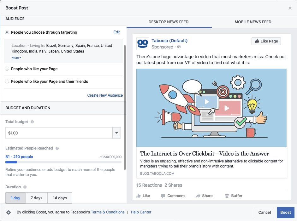Click the estimated reach progress bar
Image resolution: width=297 pixels, height=221 pixels.
click(x=63, y=162)
